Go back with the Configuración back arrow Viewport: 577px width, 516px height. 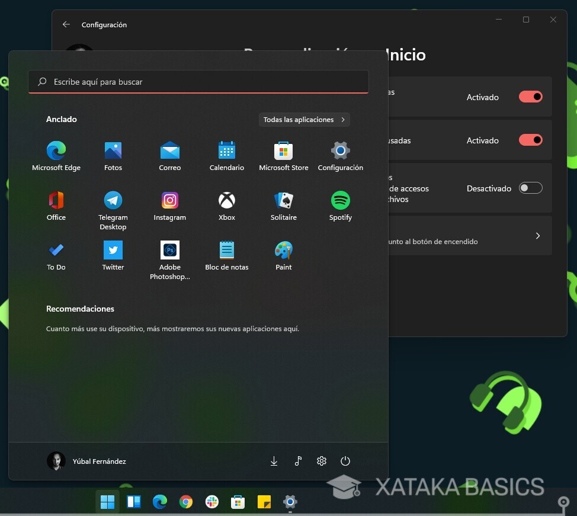[x=66, y=24]
